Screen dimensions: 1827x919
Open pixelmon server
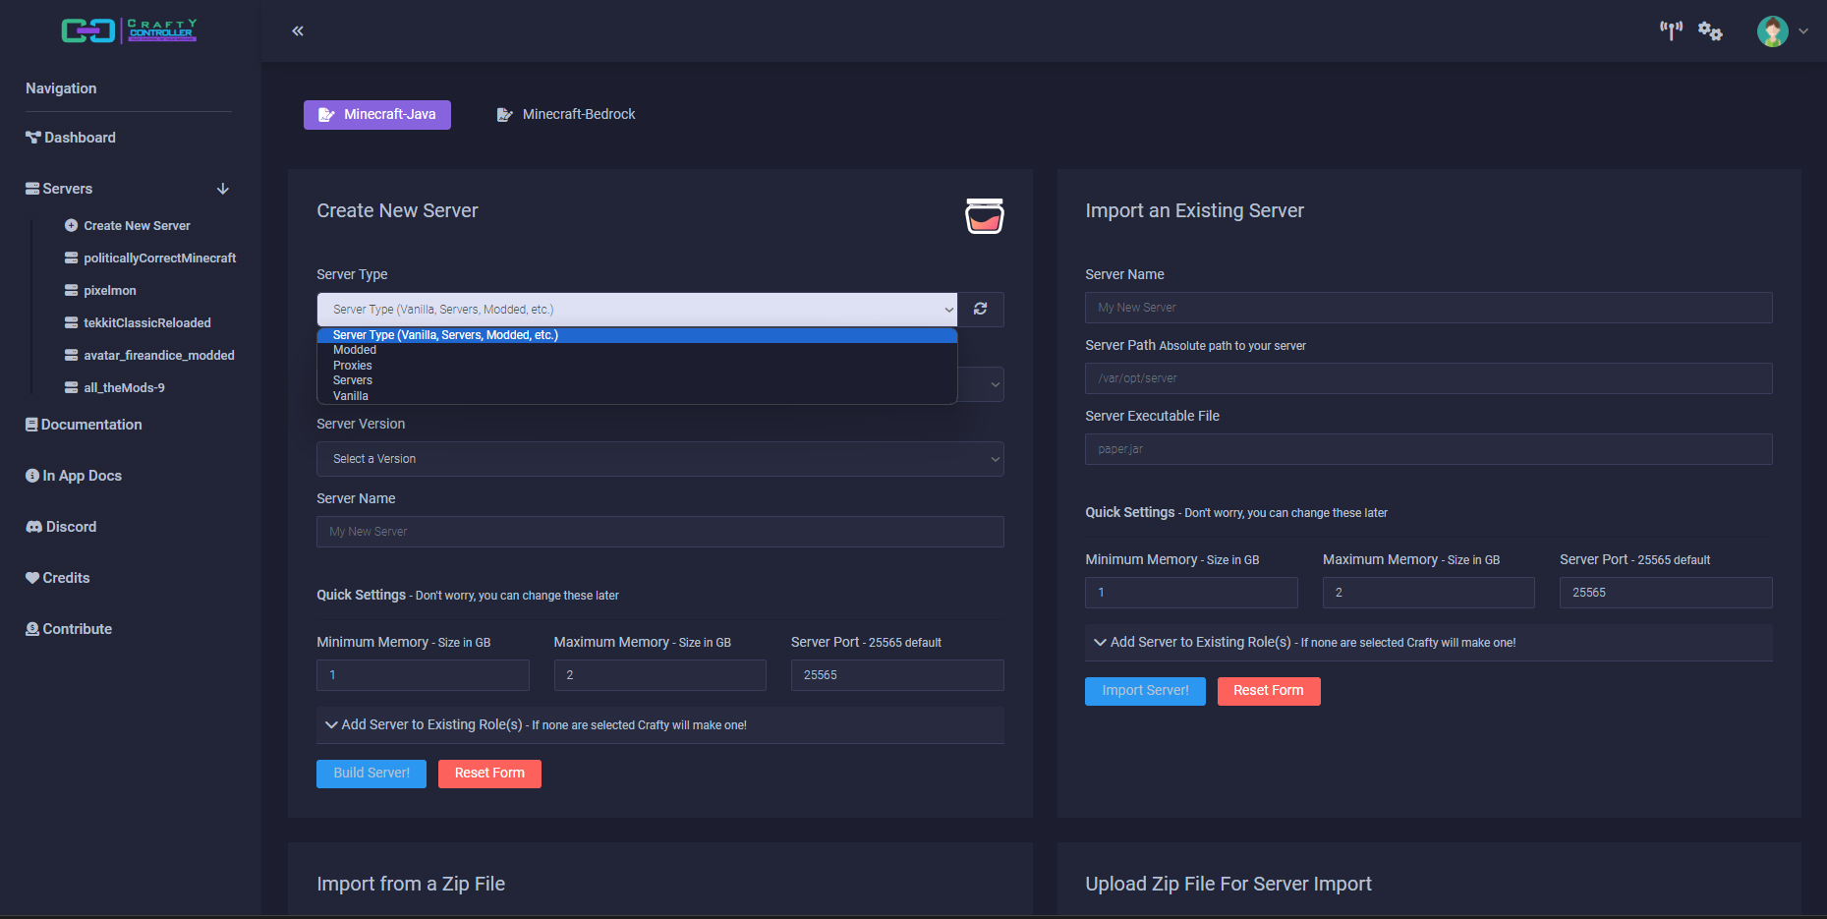(x=100, y=290)
